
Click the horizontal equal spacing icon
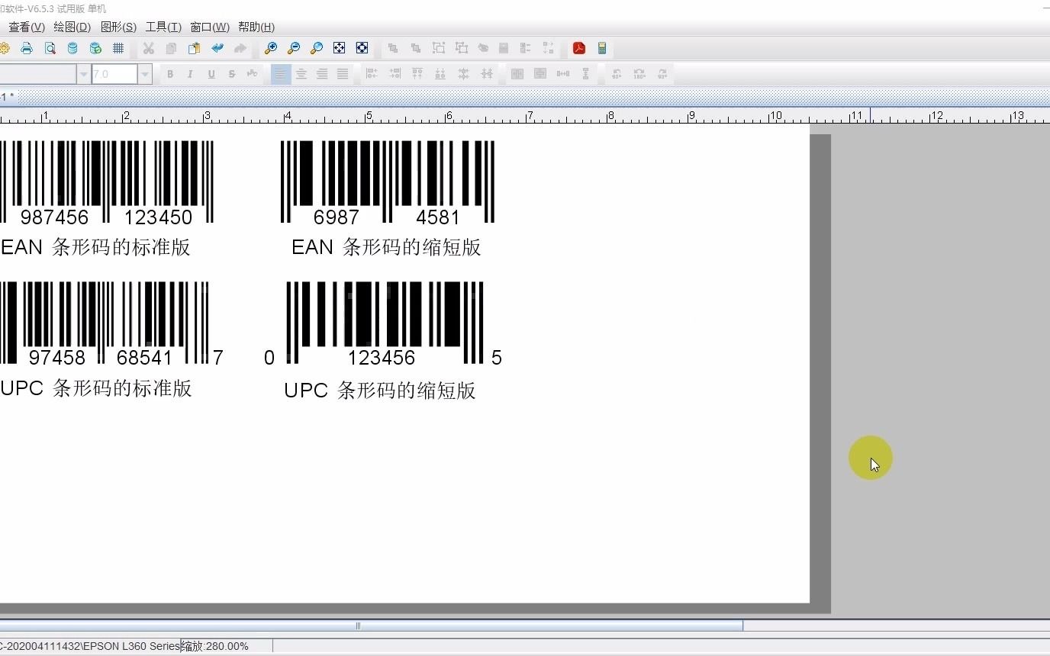563,74
